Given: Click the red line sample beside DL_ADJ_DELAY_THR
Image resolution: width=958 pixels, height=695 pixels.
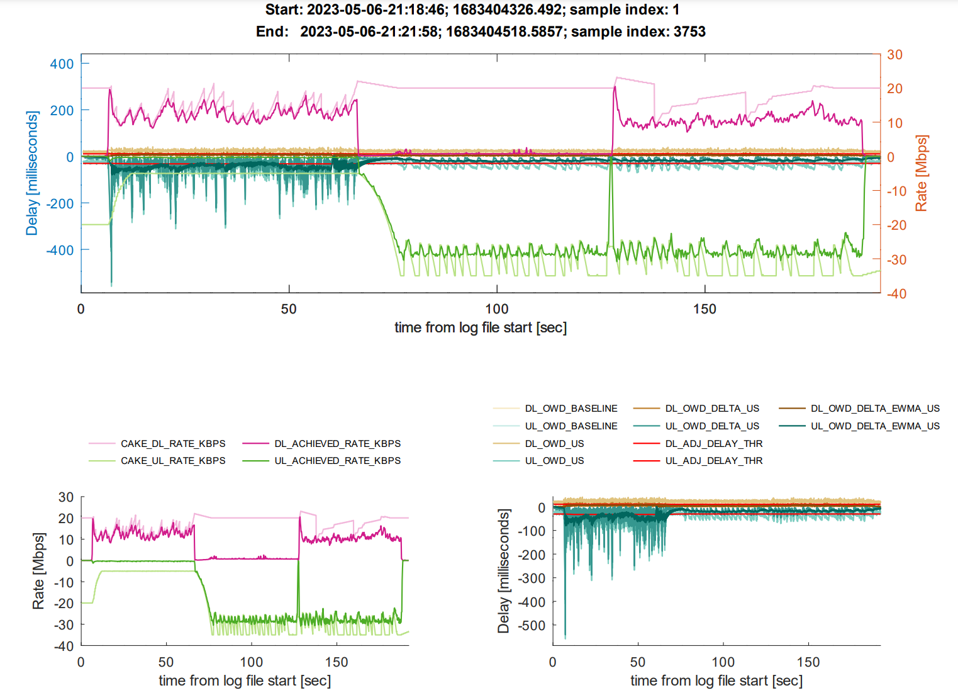Looking at the screenshot, I should point(647,444).
